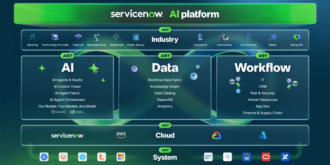330x165 pixels.
Task: Click the 'App Dev' text
Action: coord(263,106)
